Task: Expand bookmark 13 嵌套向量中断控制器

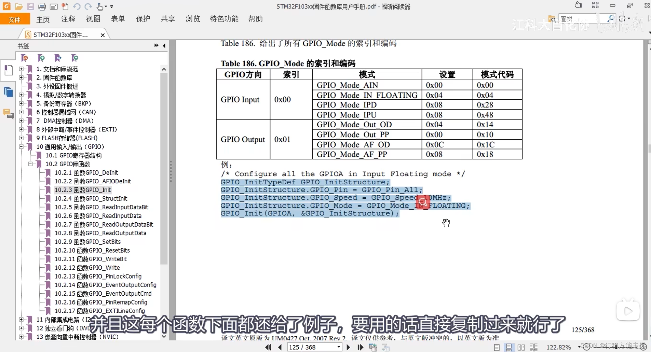Action: pyautogui.click(x=21, y=337)
